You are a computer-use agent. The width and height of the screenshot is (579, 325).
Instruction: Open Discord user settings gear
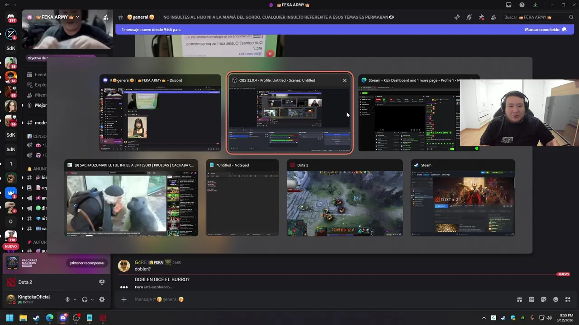pyautogui.click(x=102, y=299)
